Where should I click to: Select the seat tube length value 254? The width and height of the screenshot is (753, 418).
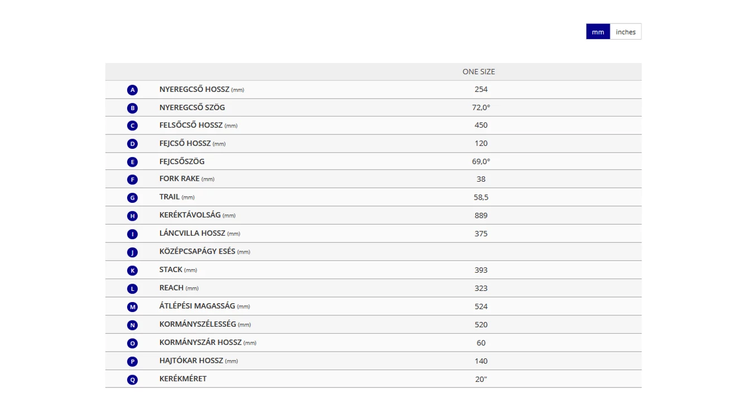click(x=481, y=89)
